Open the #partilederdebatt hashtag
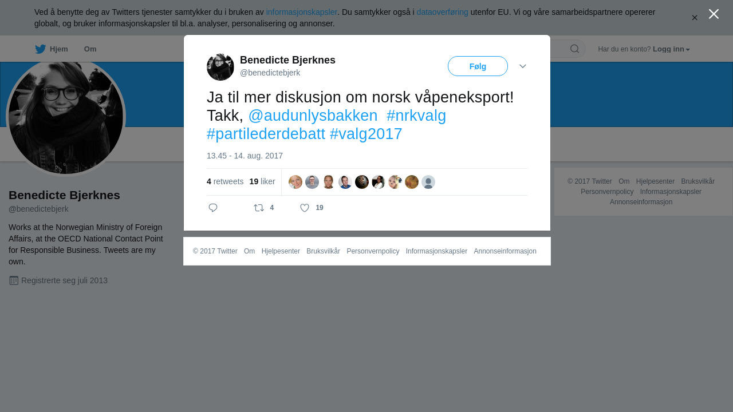 (x=266, y=134)
